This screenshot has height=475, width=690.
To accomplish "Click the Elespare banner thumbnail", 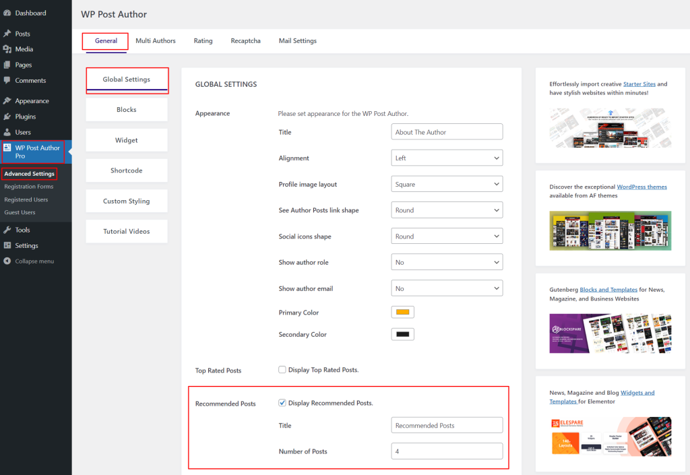I will 610,437.
